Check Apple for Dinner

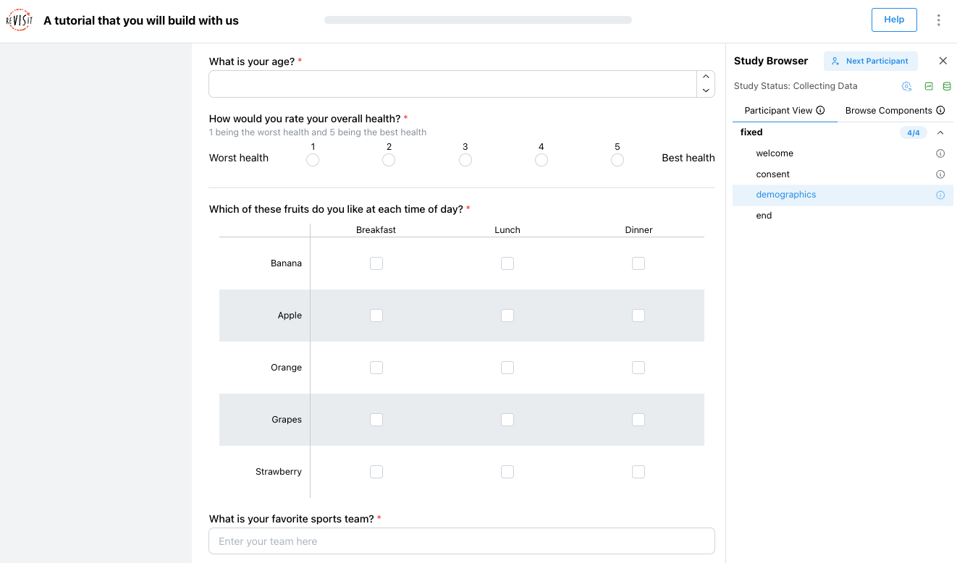click(638, 316)
